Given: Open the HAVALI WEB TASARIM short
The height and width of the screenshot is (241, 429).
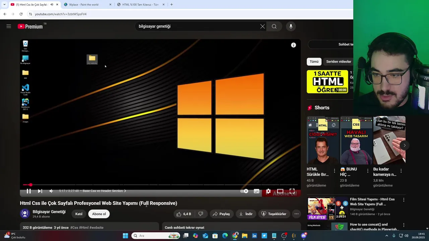Looking at the screenshot, I should click(356, 140).
